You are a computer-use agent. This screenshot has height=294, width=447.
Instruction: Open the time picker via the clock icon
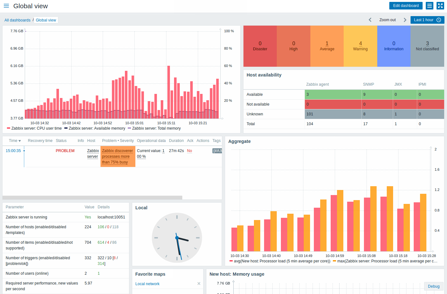click(439, 20)
